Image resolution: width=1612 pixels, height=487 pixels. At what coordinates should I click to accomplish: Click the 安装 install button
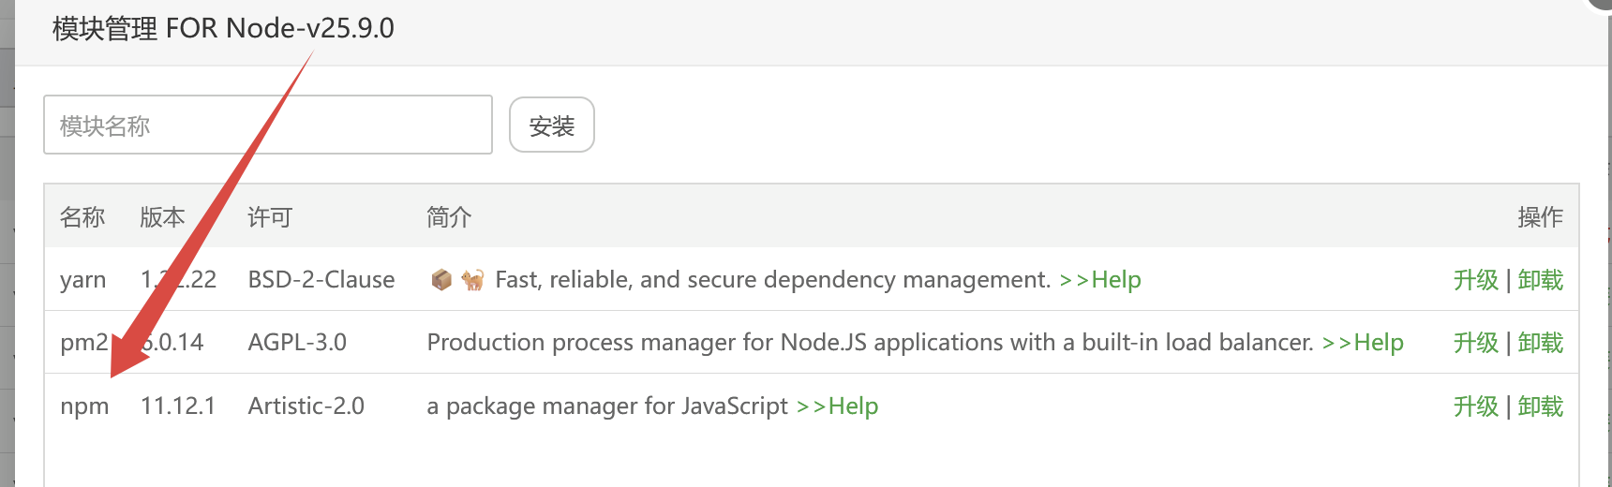coord(552,125)
